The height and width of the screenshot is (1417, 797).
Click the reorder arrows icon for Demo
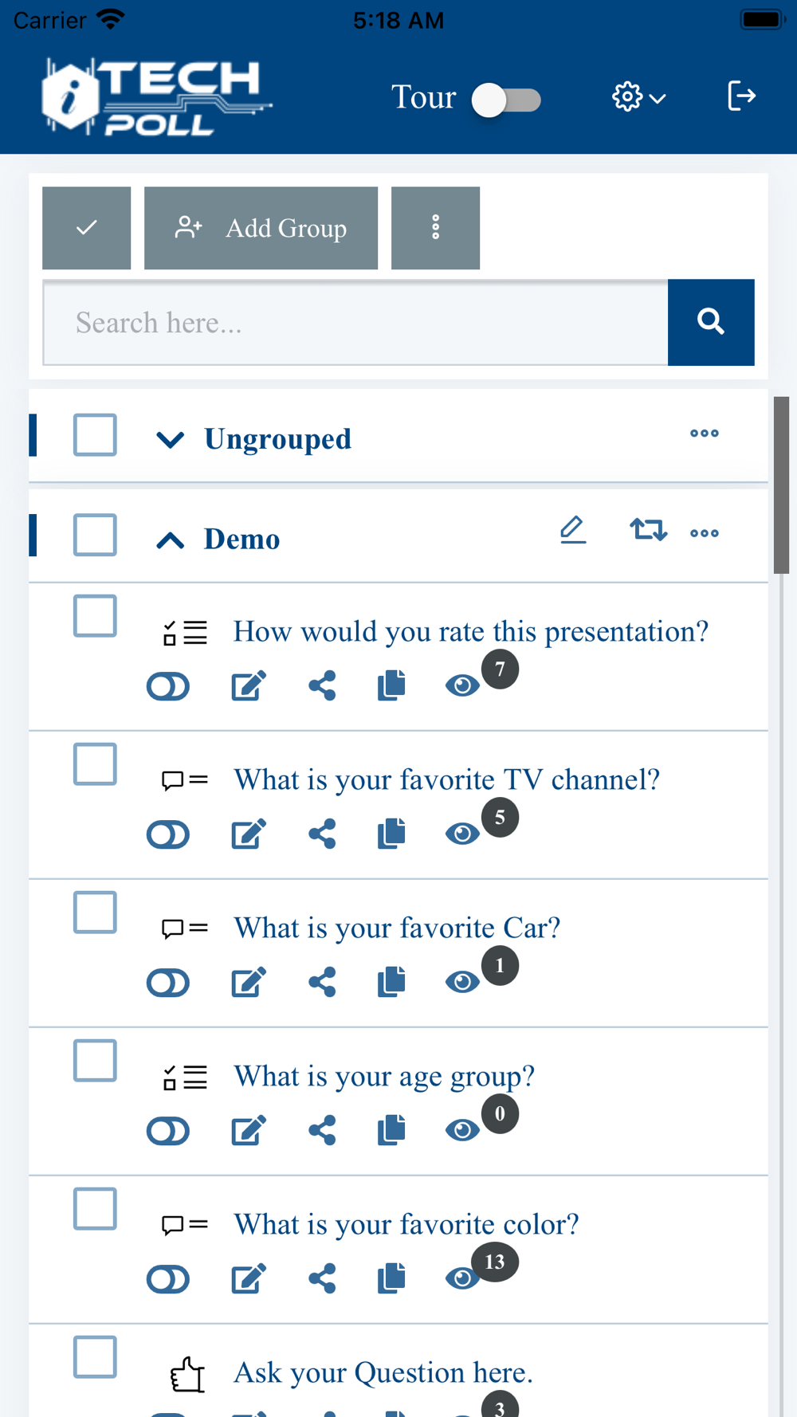pyautogui.click(x=648, y=530)
